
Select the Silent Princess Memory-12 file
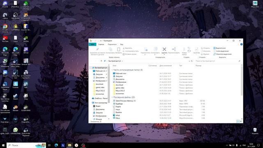point(124,101)
